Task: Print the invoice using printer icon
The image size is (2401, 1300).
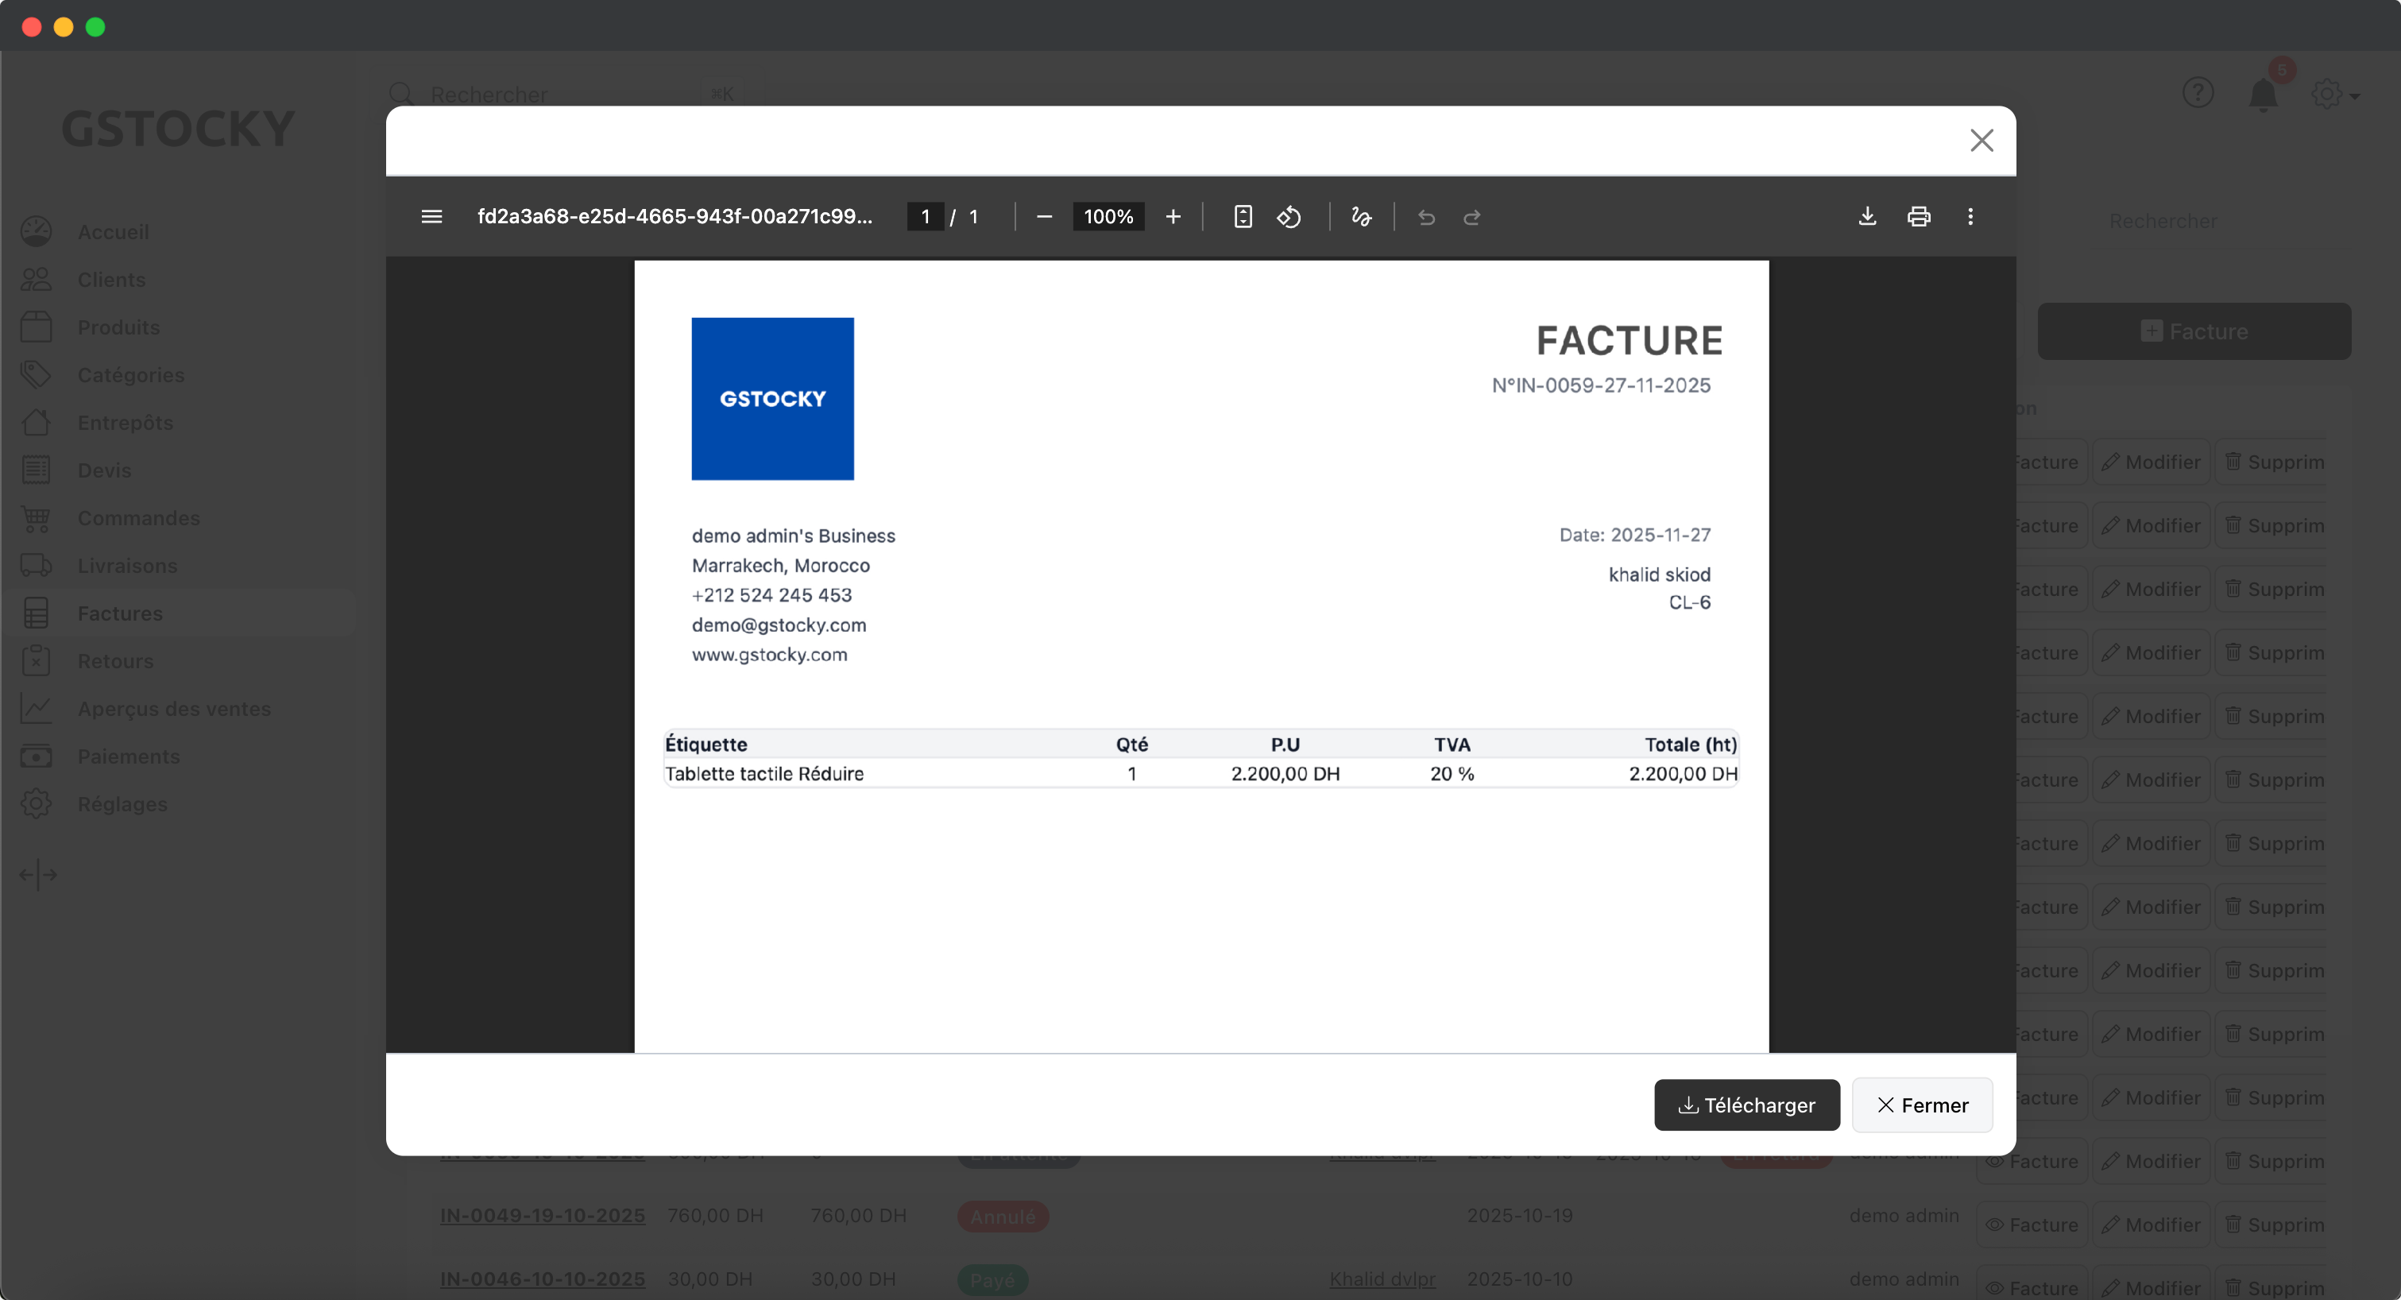Action: (1918, 216)
